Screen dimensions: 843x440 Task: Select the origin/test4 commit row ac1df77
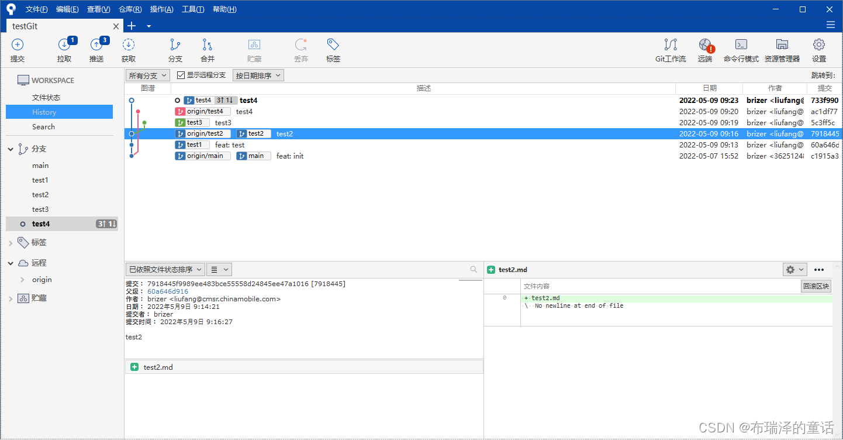point(483,112)
